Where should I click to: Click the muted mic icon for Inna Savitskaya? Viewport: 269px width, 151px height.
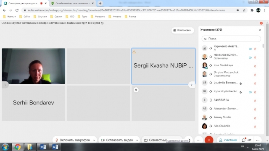pyautogui.click(x=255, y=66)
